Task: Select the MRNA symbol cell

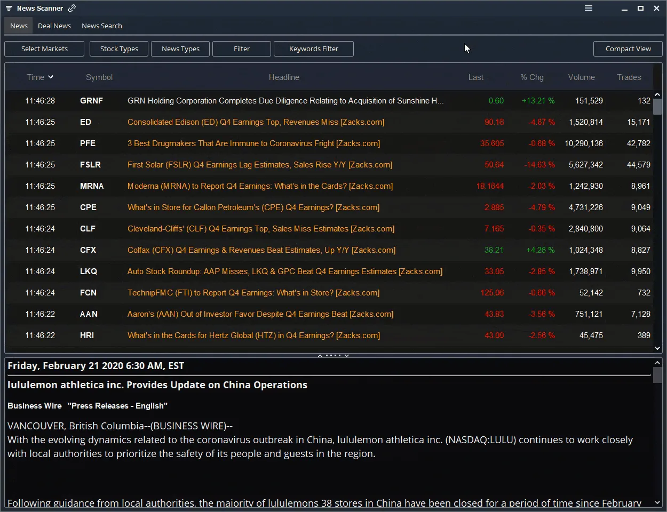Action: (92, 186)
